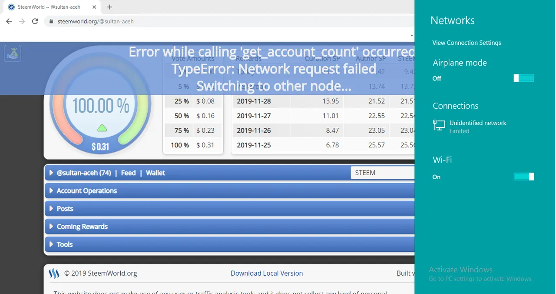The height and width of the screenshot is (294, 556).
Task: Open the Feed link
Action: click(x=128, y=173)
